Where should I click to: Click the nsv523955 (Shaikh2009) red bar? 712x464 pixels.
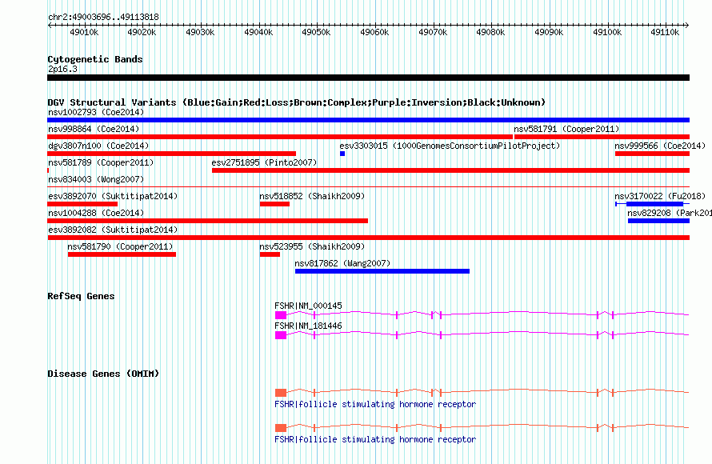pyautogui.click(x=270, y=254)
